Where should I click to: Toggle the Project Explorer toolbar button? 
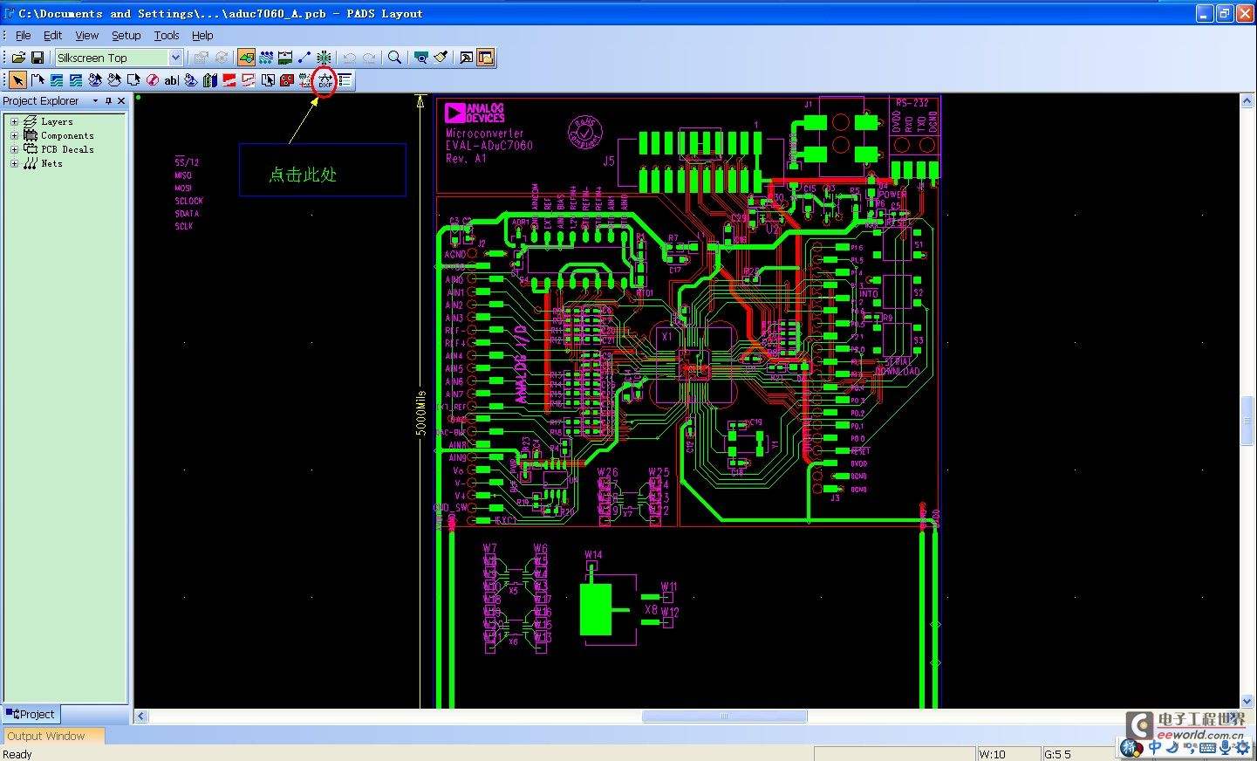tap(486, 58)
